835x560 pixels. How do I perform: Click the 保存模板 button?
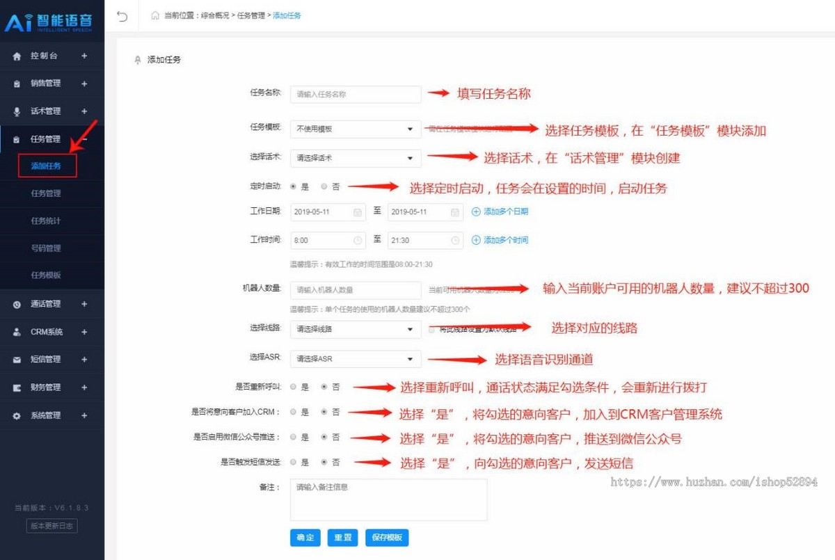[387, 538]
